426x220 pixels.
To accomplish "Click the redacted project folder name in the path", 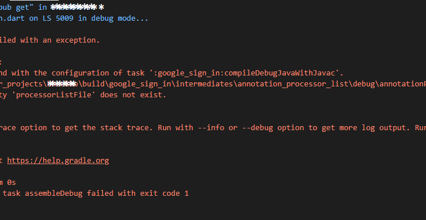I will (63, 84).
